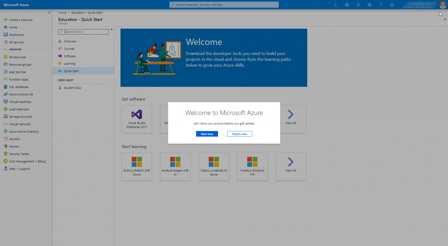Click the help question mark icon
The image size is (448, 246).
[380, 5]
